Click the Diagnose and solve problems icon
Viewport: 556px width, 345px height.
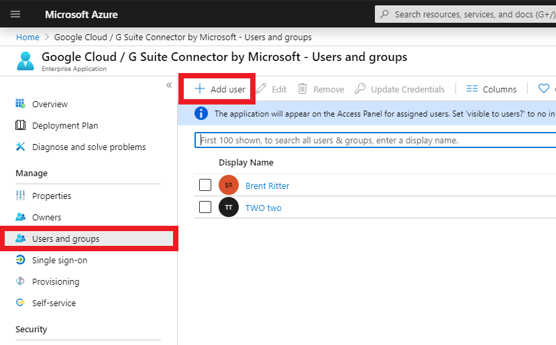20,147
